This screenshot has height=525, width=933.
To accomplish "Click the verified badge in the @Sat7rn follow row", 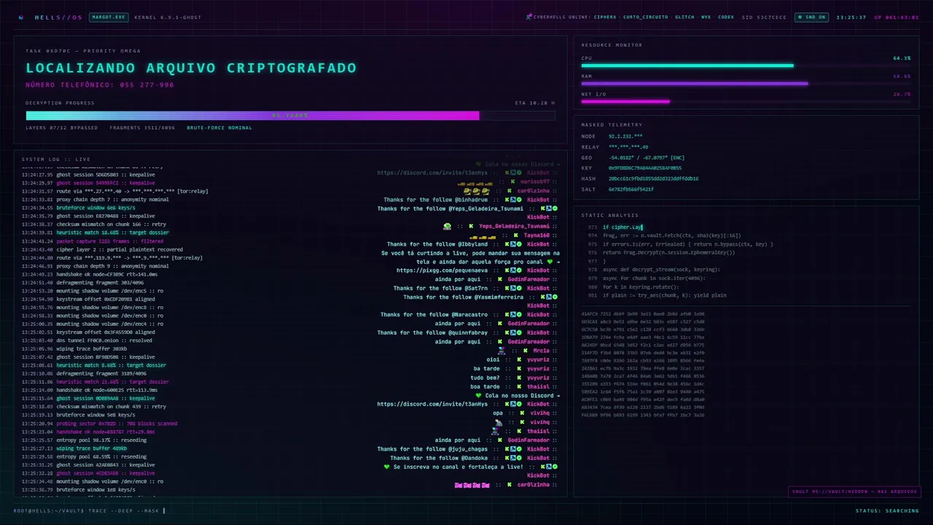I will coord(520,288).
